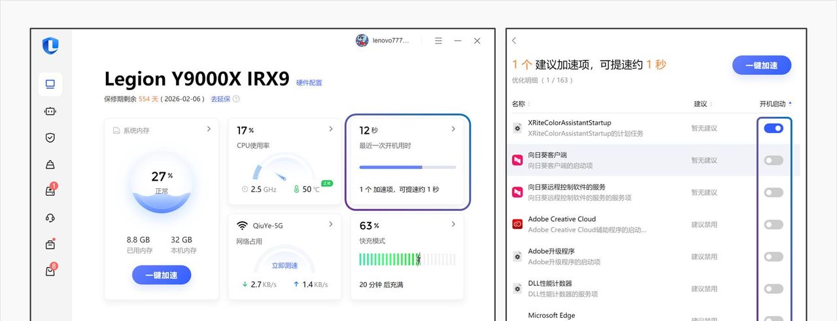Open the robot assistant sidebar icon

click(x=50, y=111)
